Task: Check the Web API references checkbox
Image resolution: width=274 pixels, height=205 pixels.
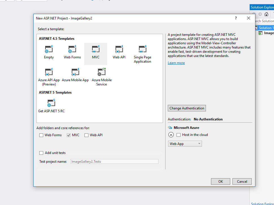Action: pos(86,135)
